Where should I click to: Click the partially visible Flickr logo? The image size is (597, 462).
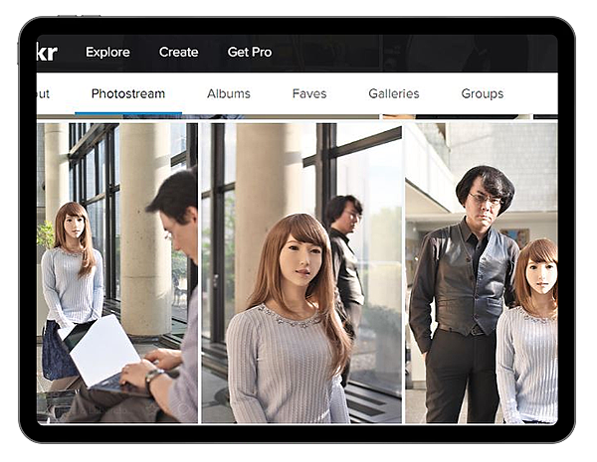(x=47, y=53)
